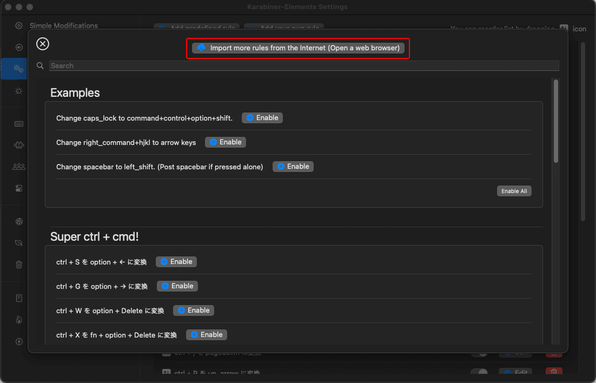Enable the ctrl + S rule
The image size is (596, 383).
pyautogui.click(x=176, y=262)
